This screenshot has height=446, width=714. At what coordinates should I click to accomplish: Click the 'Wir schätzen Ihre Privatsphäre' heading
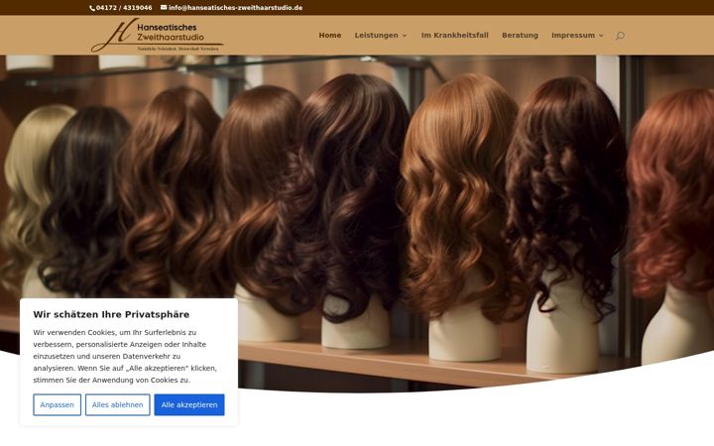(x=111, y=314)
